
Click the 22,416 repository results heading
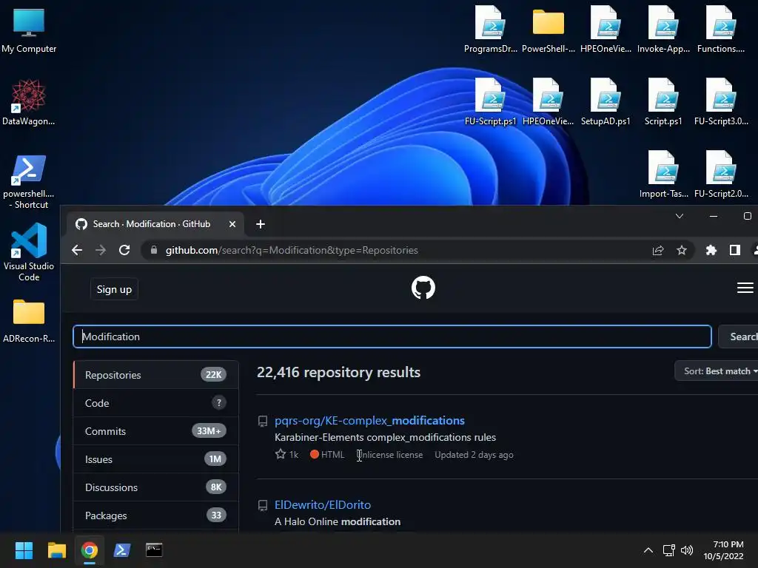pyautogui.click(x=338, y=373)
